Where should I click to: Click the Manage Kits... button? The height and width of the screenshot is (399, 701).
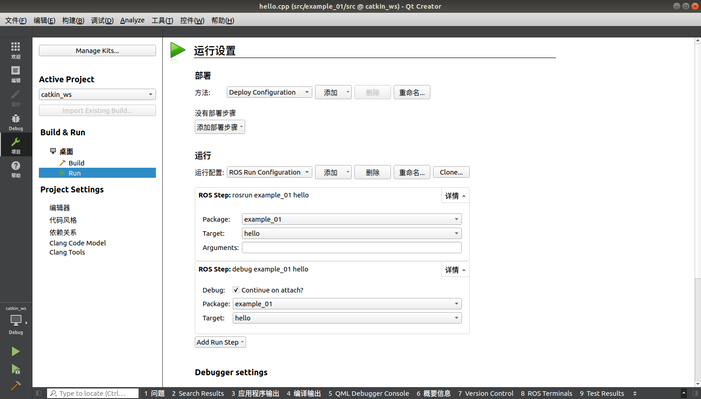coord(97,50)
